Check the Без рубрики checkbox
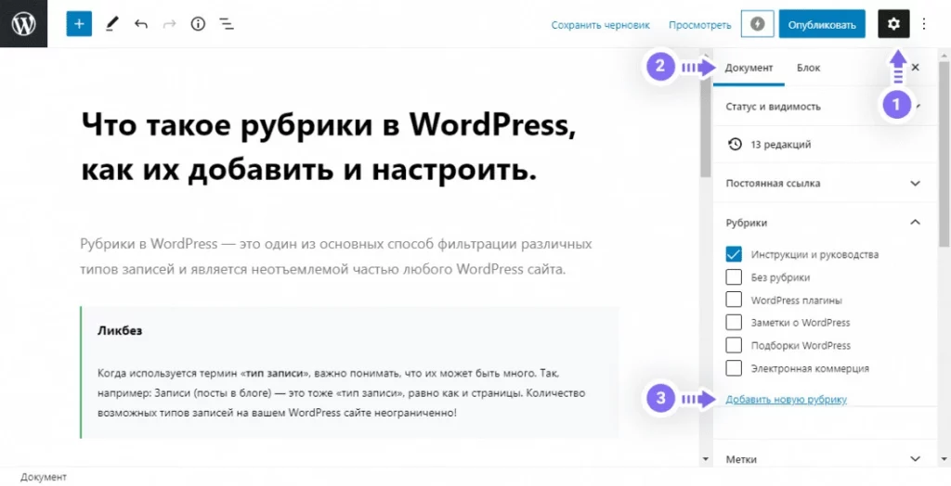 (734, 277)
